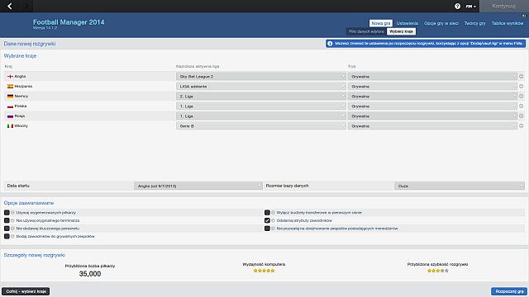Open the Grywalne mode dropdown for Włochy
This screenshot has height=297, width=529.
[x=432, y=126]
